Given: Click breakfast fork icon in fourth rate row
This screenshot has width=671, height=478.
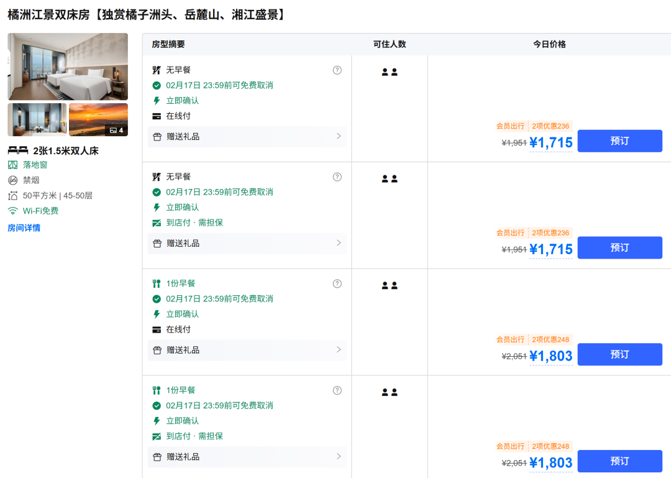Looking at the screenshot, I should coord(157,390).
